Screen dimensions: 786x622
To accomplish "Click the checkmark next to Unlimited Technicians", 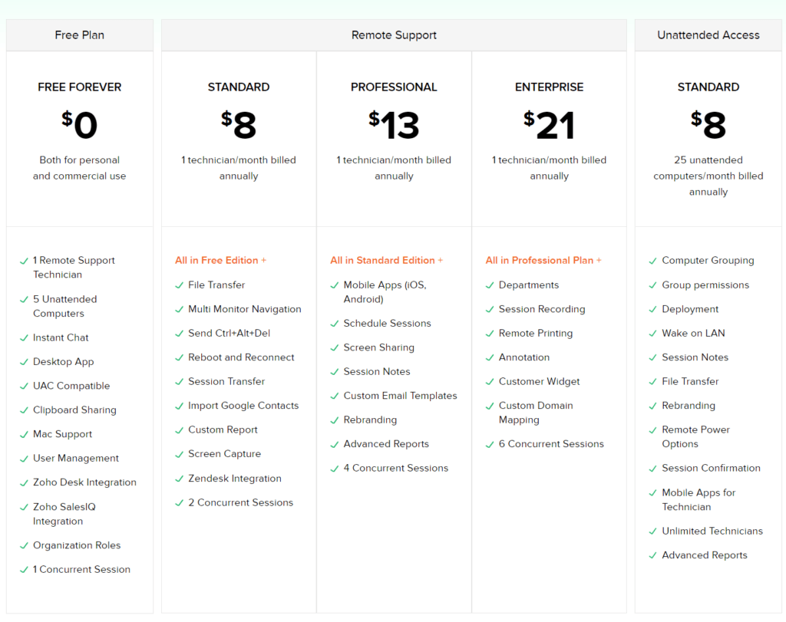I will (x=653, y=531).
